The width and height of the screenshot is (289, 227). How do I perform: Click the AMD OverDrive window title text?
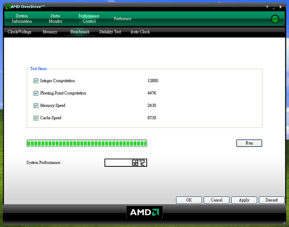click(x=28, y=7)
